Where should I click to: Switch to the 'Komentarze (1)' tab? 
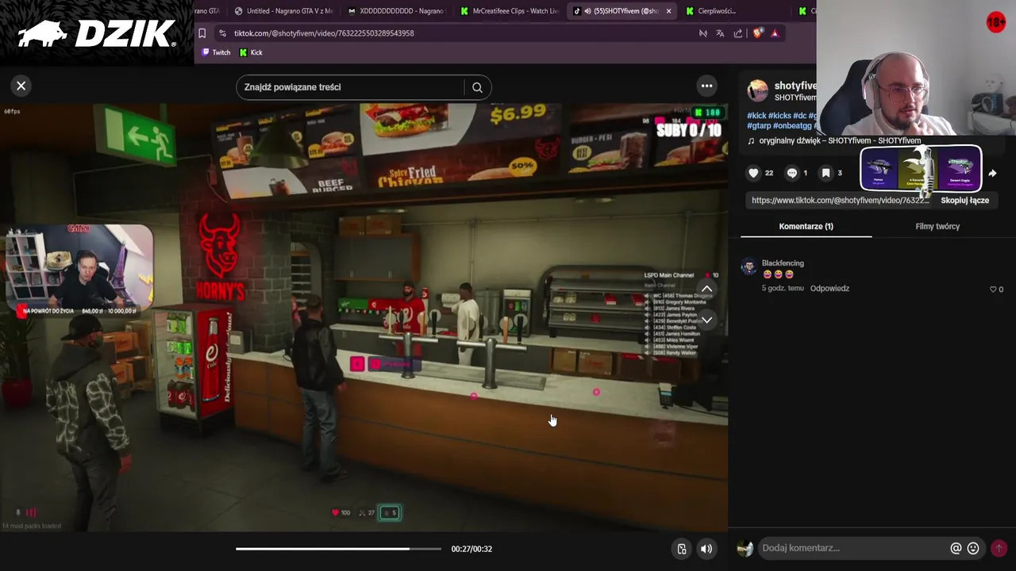(806, 226)
